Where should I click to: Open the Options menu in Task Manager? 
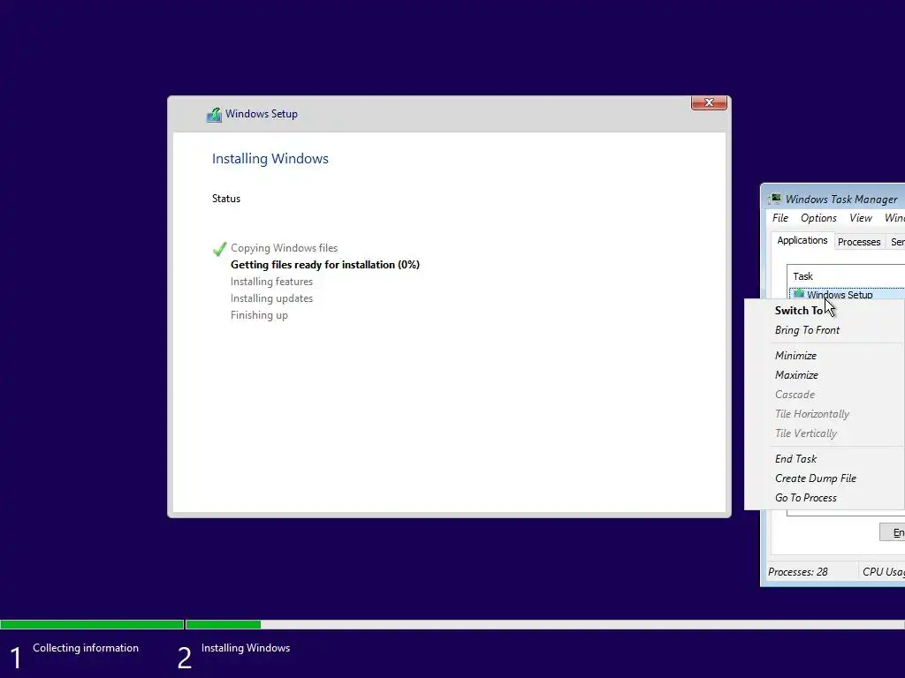click(818, 218)
